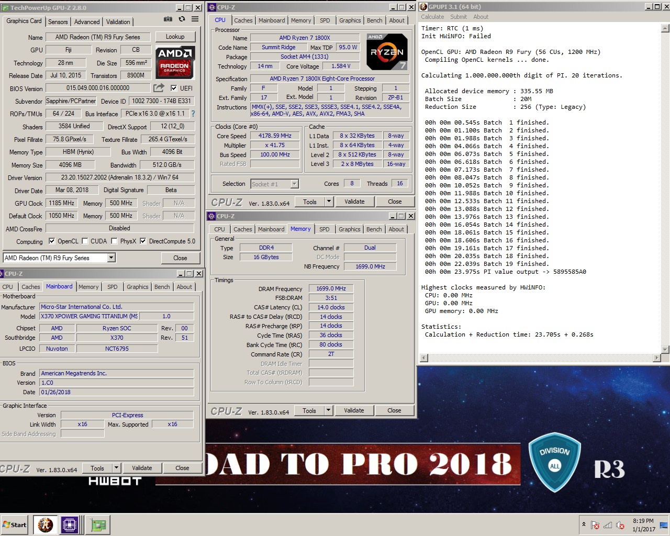Select the mainboard Model field X370 XPOWER GAMING TITANIUM
The image size is (670, 536).
point(89,316)
